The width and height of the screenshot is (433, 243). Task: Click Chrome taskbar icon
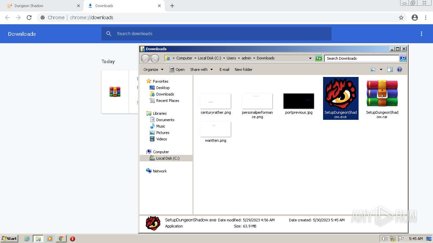point(61,239)
